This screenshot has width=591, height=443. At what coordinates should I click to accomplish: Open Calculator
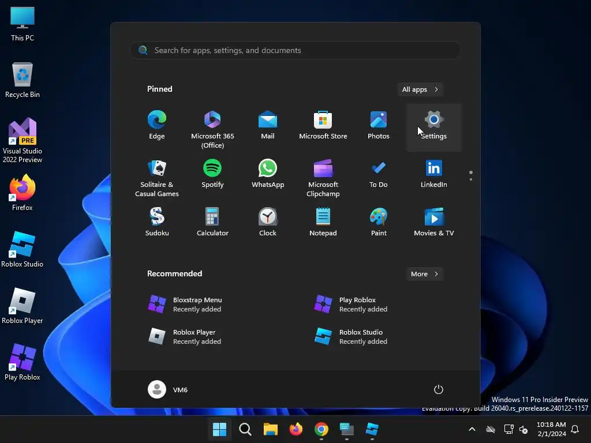click(x=212, y=222)
